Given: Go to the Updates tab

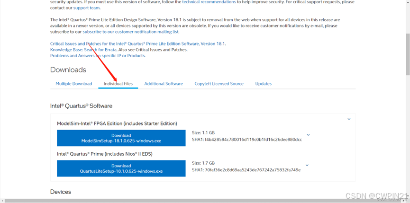Looking at the screenshot, I should [x=264, y=84].
